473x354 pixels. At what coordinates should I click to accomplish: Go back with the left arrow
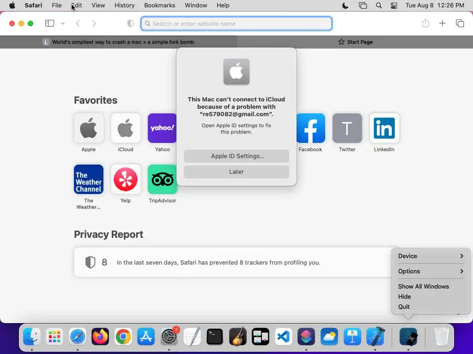pos(78,24)
